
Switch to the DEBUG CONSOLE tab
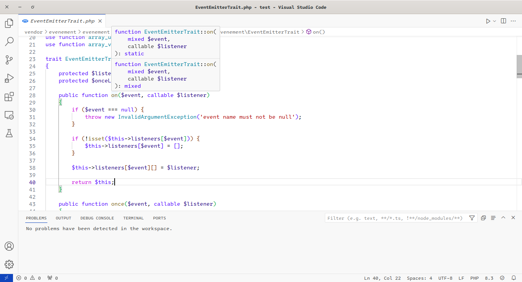click(97, 218)
